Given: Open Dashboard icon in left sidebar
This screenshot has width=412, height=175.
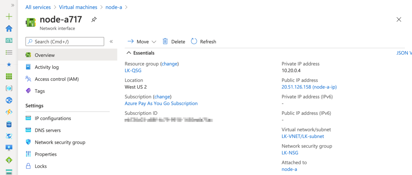Looking at the screenshot, I should pos(9,40).
